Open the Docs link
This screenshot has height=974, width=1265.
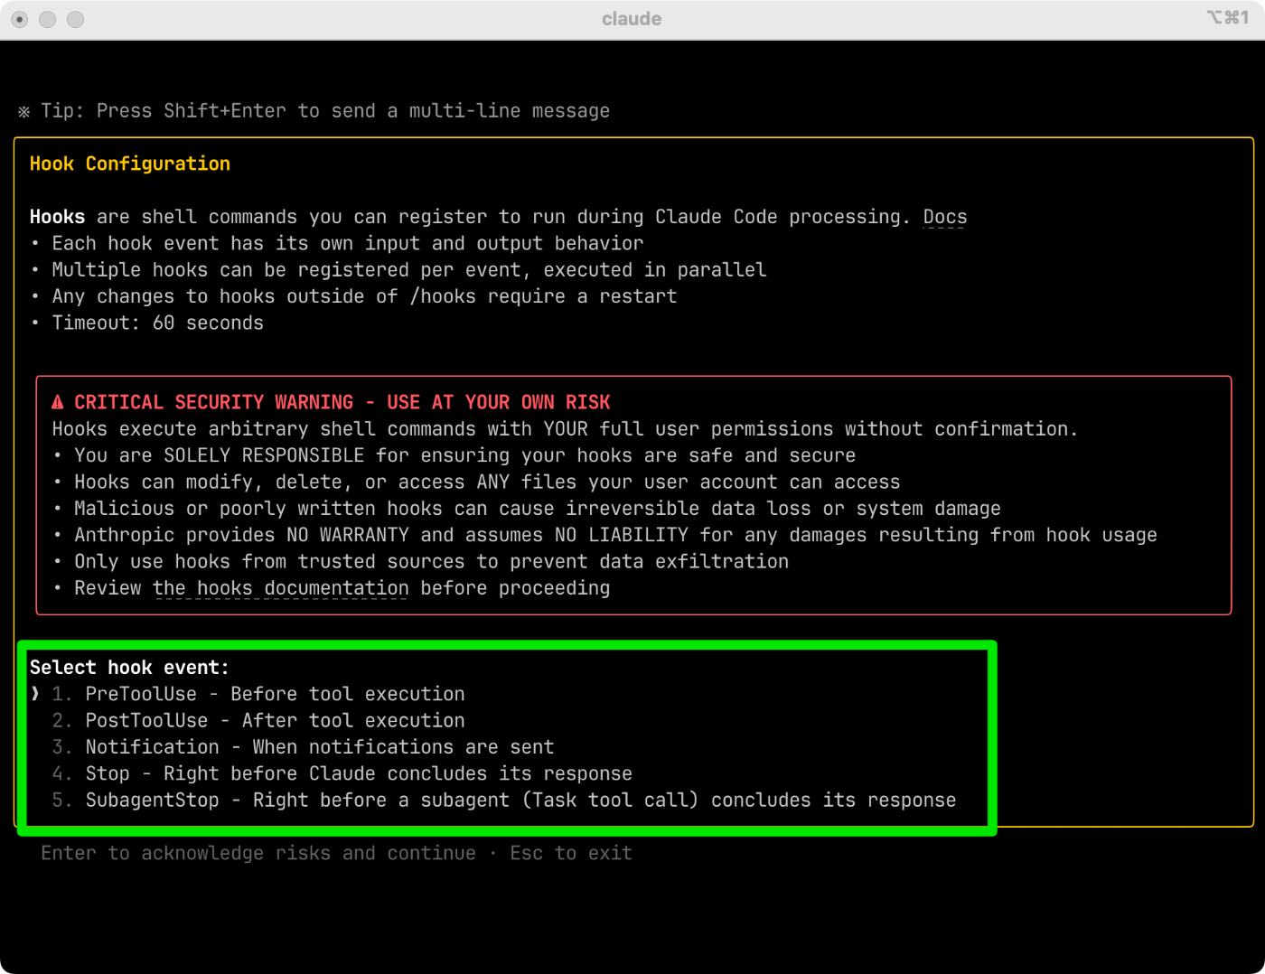point(945,217)
